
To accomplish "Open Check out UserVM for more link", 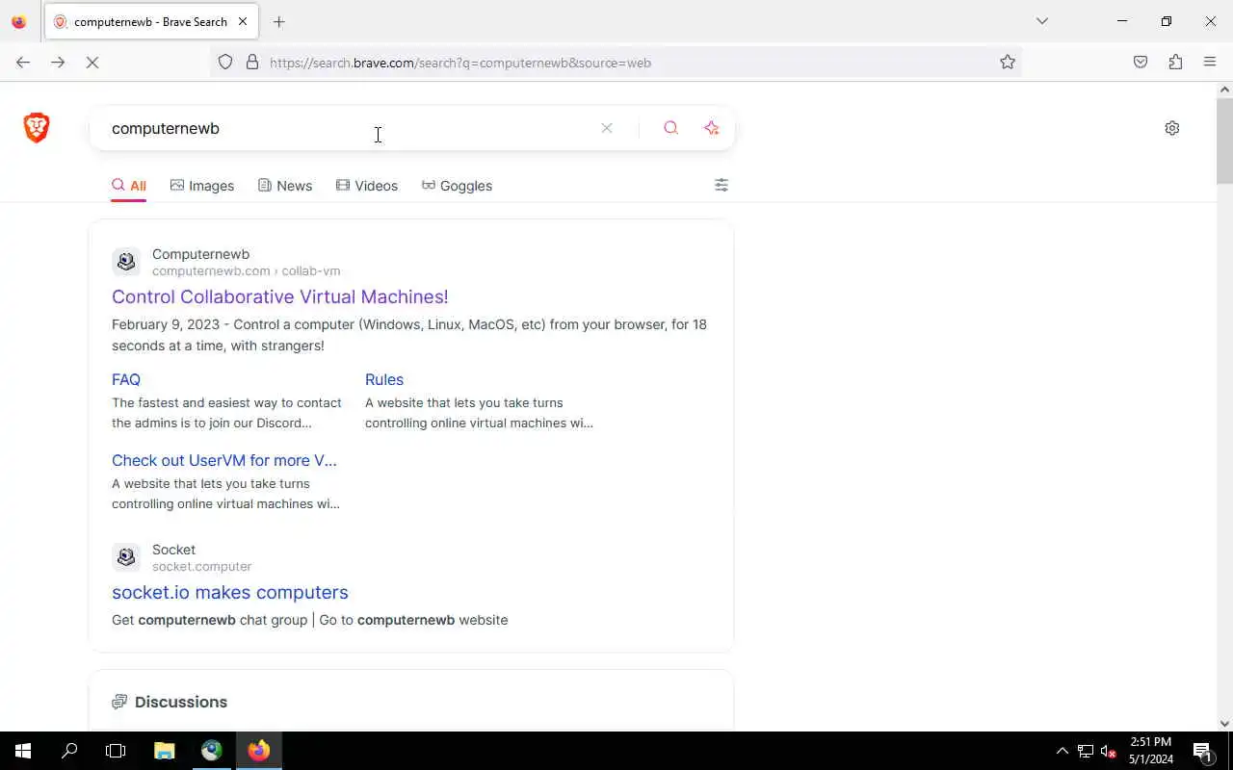I will pos(224,460).
